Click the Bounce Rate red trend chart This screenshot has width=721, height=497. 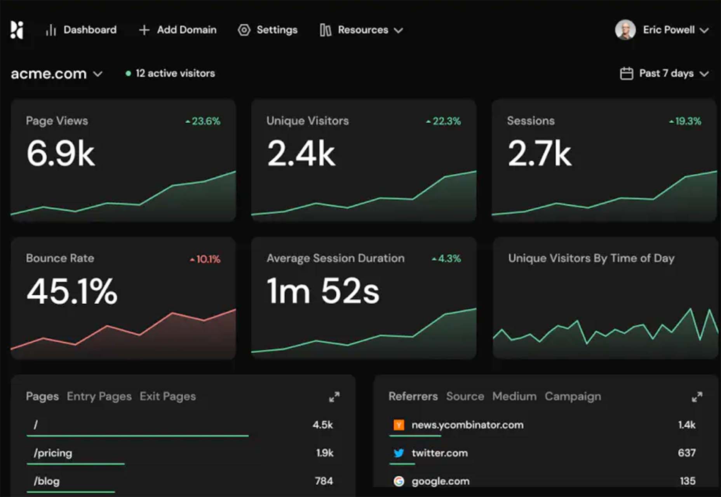(x=123, y=334)
